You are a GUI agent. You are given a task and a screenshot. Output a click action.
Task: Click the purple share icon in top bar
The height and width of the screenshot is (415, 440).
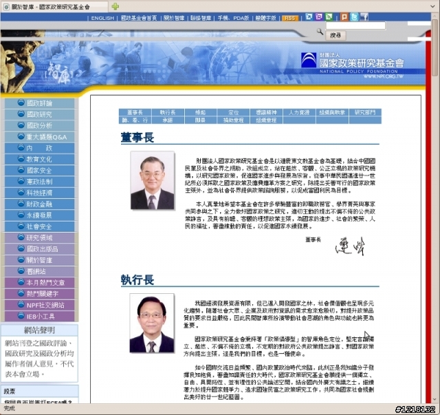click(x=319, y=17)
